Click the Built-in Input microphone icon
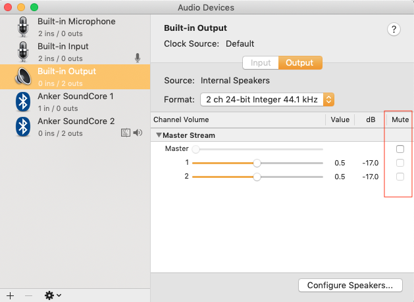The width and height of the screenshot is (414, 302). coord(24,51)
